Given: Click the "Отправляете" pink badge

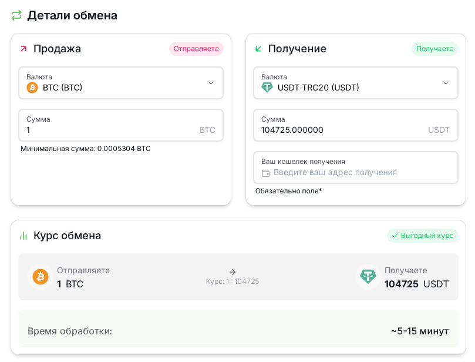Looking at the screenshot, I should pos(197,49).
